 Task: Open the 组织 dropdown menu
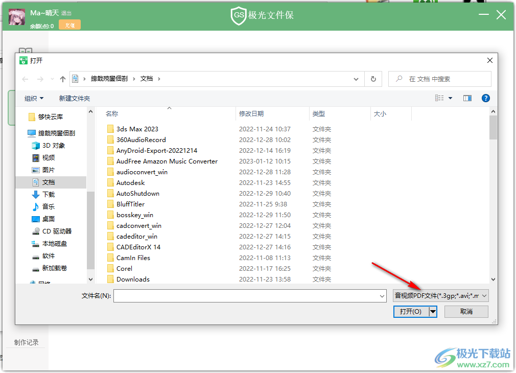tap(33, 98)
